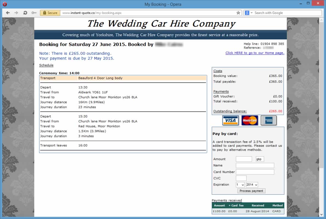Open the Home page link
This screenshot has width=326, height=219.
[255, 53]
